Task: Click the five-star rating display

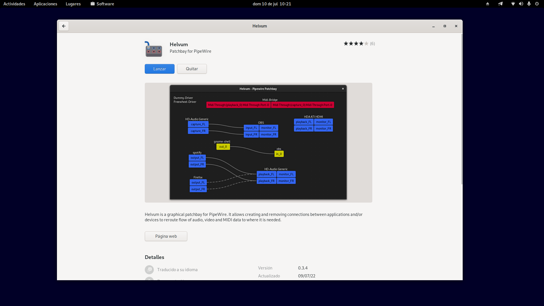Action: (x=356, y=44)
